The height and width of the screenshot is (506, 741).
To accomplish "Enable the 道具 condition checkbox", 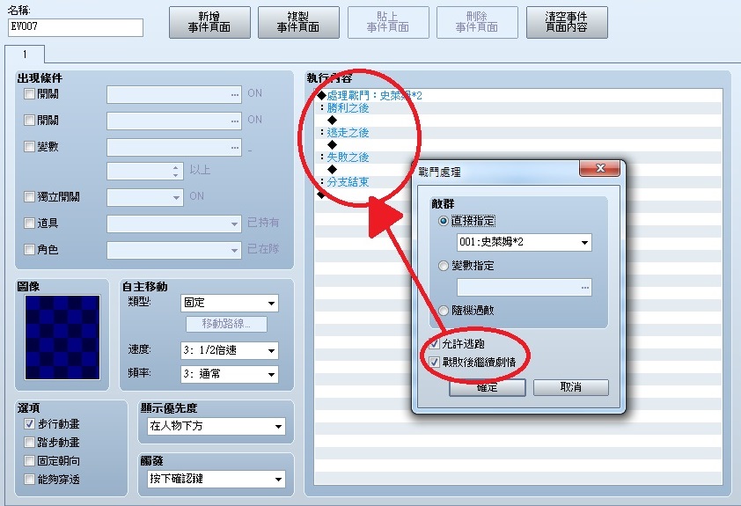I will click(29, 223).
